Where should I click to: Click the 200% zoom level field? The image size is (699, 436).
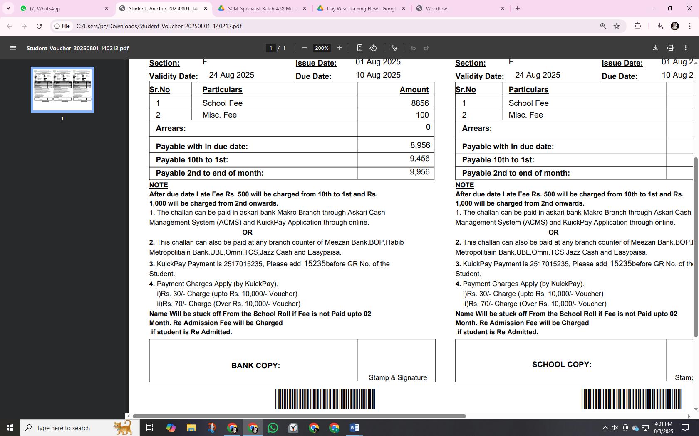[x=322, y=48]
